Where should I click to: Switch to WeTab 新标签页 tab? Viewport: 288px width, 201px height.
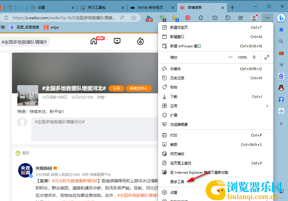pyautogui.click(x=152, y=8)
